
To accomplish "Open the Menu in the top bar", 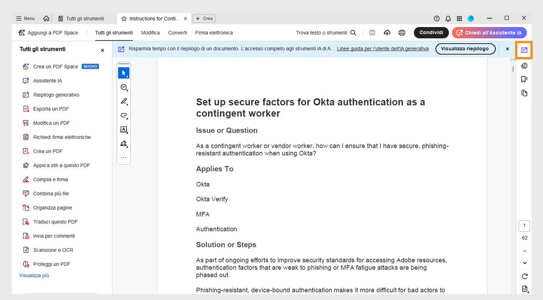I will [x=24, y=18].
